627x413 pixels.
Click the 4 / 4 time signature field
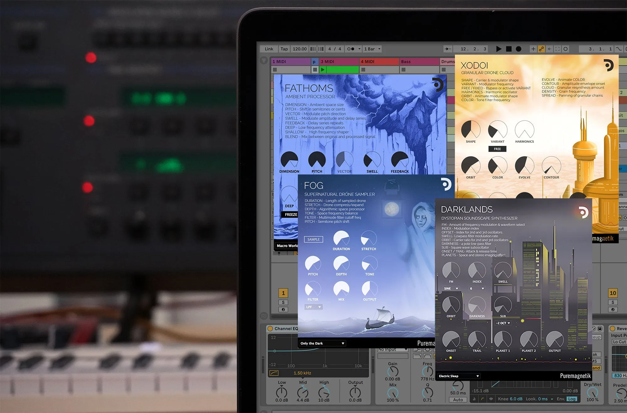point(335,49)
